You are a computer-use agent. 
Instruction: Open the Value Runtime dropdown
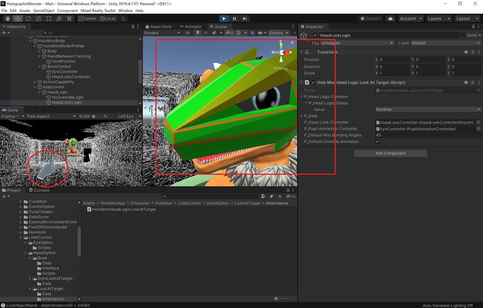pyautogui.click(x=428, y=109)
